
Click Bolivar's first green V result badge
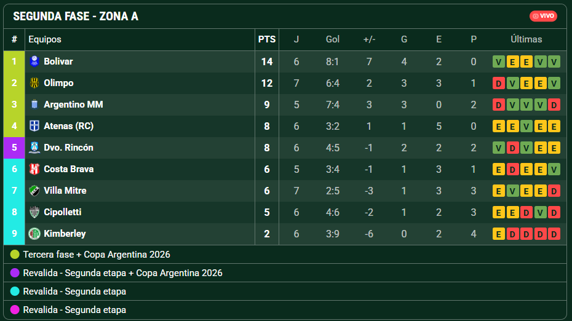click(x=498, y=62)
